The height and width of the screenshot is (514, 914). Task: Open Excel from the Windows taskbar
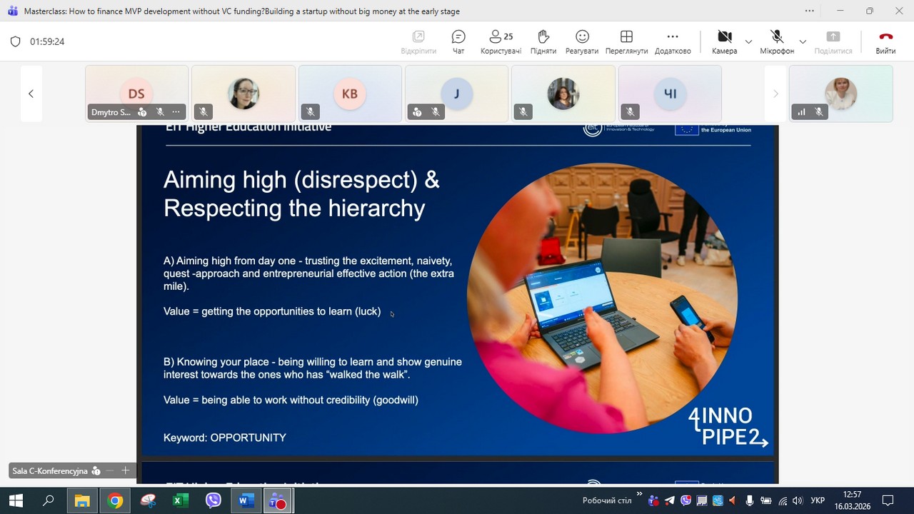pos(180,501)
